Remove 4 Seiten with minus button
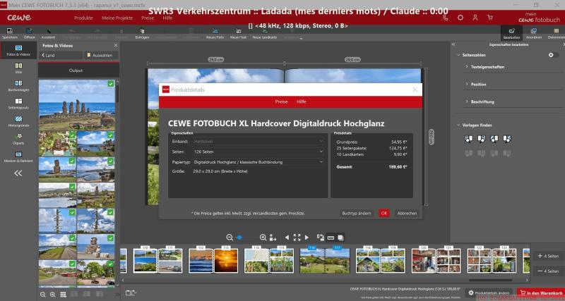The image size is (565, 301). click(548, 271)
